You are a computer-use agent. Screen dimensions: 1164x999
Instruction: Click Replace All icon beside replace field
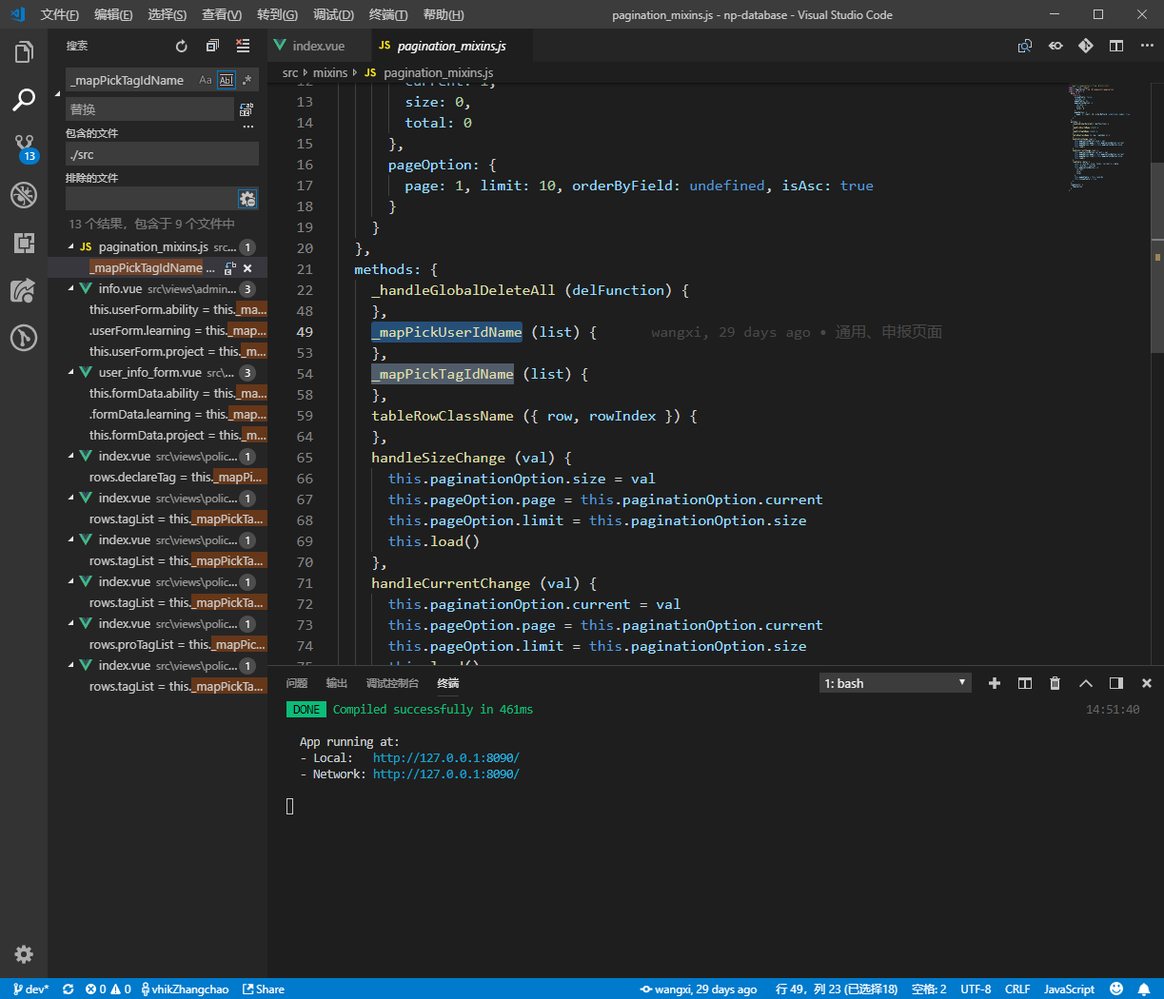pos(247,109)
